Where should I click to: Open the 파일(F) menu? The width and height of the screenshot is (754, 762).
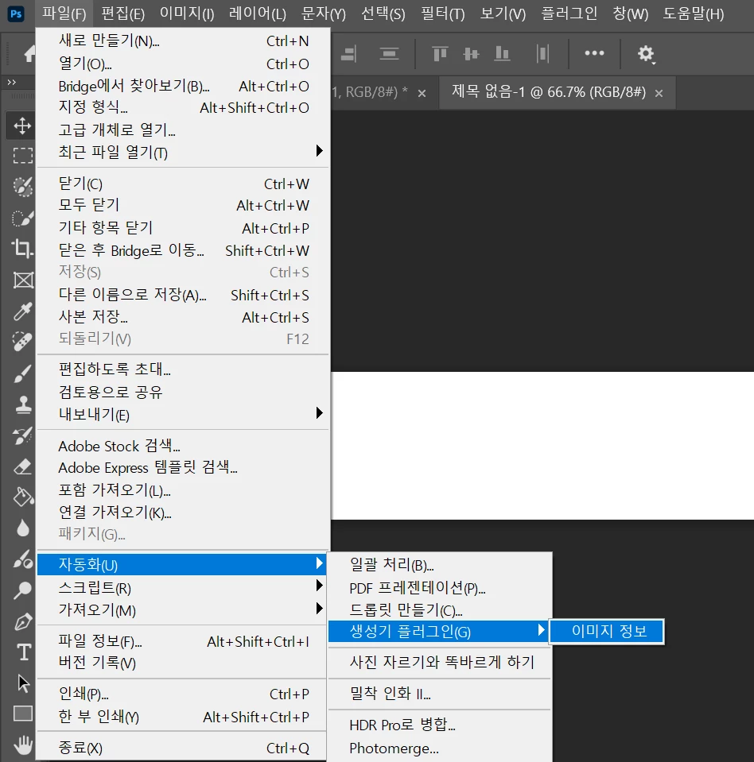[x=64, y=14]
